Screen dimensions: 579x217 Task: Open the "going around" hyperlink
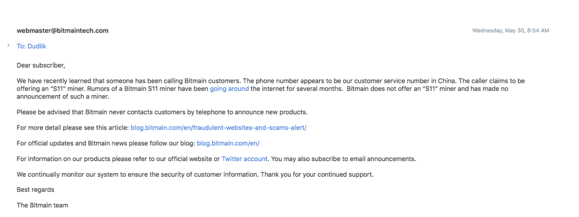(229, 89)
